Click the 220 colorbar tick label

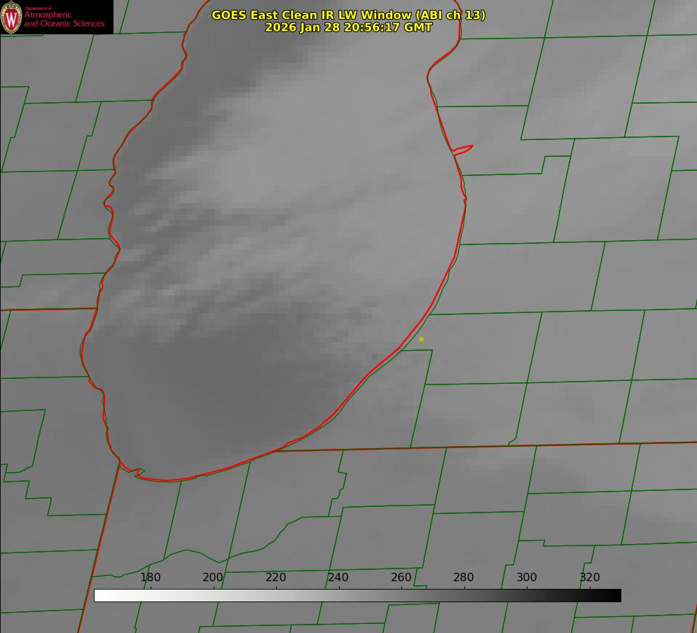point(276,578)
